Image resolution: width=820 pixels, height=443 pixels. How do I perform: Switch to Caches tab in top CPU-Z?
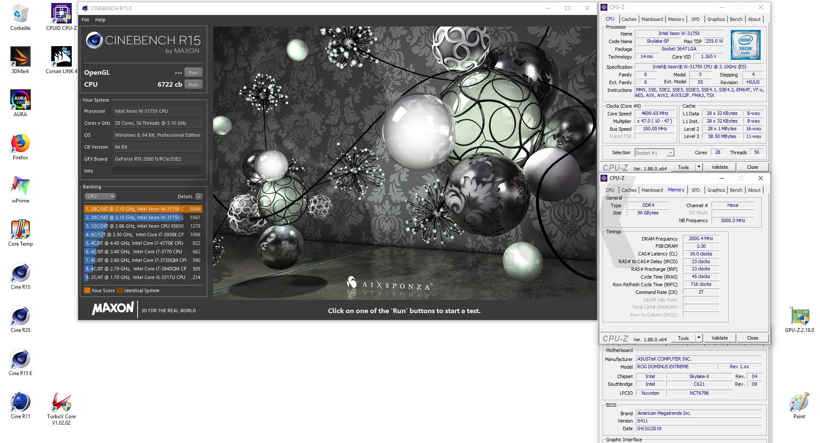[629, 19]
